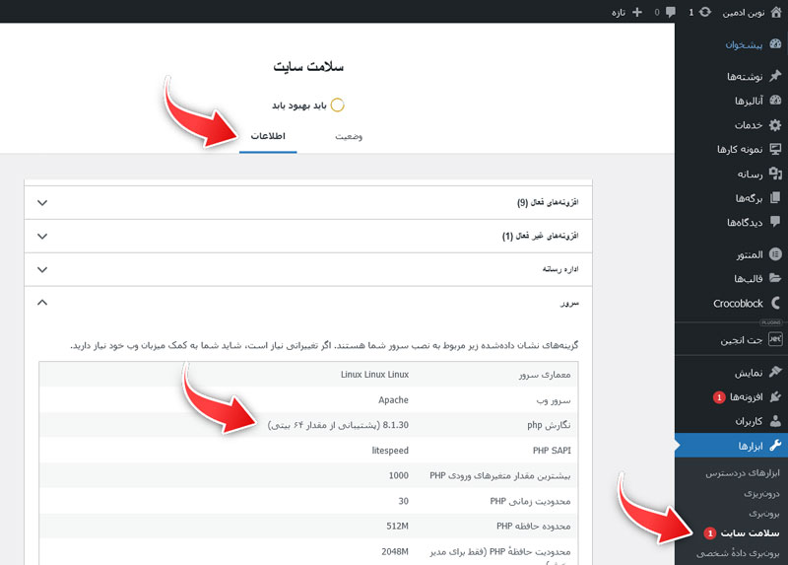Click the pages icon beside برگه‌ها
The width and height of the screenshot is (788, 565).
(775, 197)
